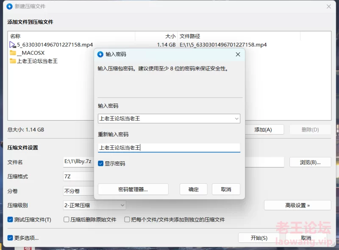Image resolution: width=339 pixels, height=250 pixels.
Task: Click the 浏览(B)... button
Action: tap(310, 162)
